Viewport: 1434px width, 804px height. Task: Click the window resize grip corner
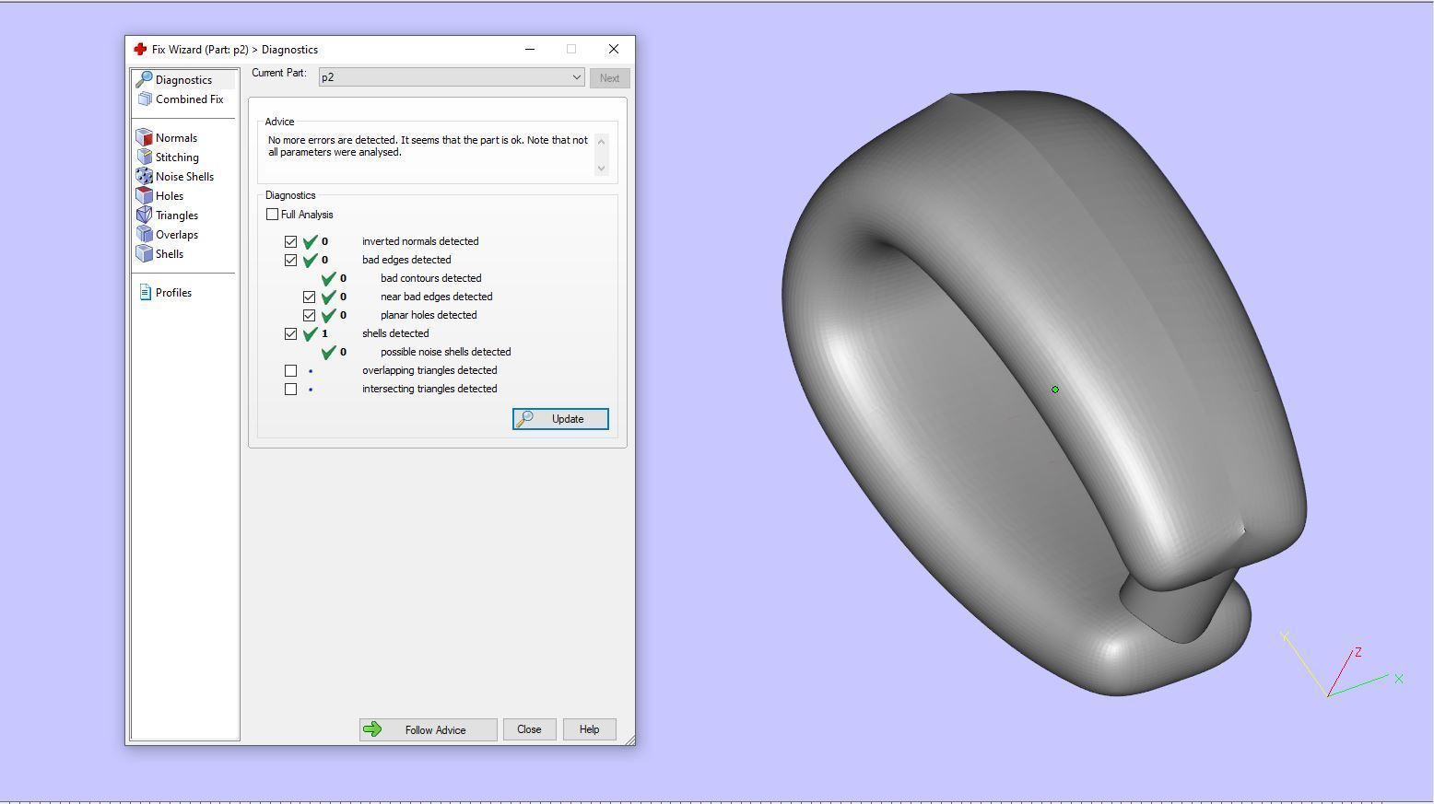click(629, 740)
